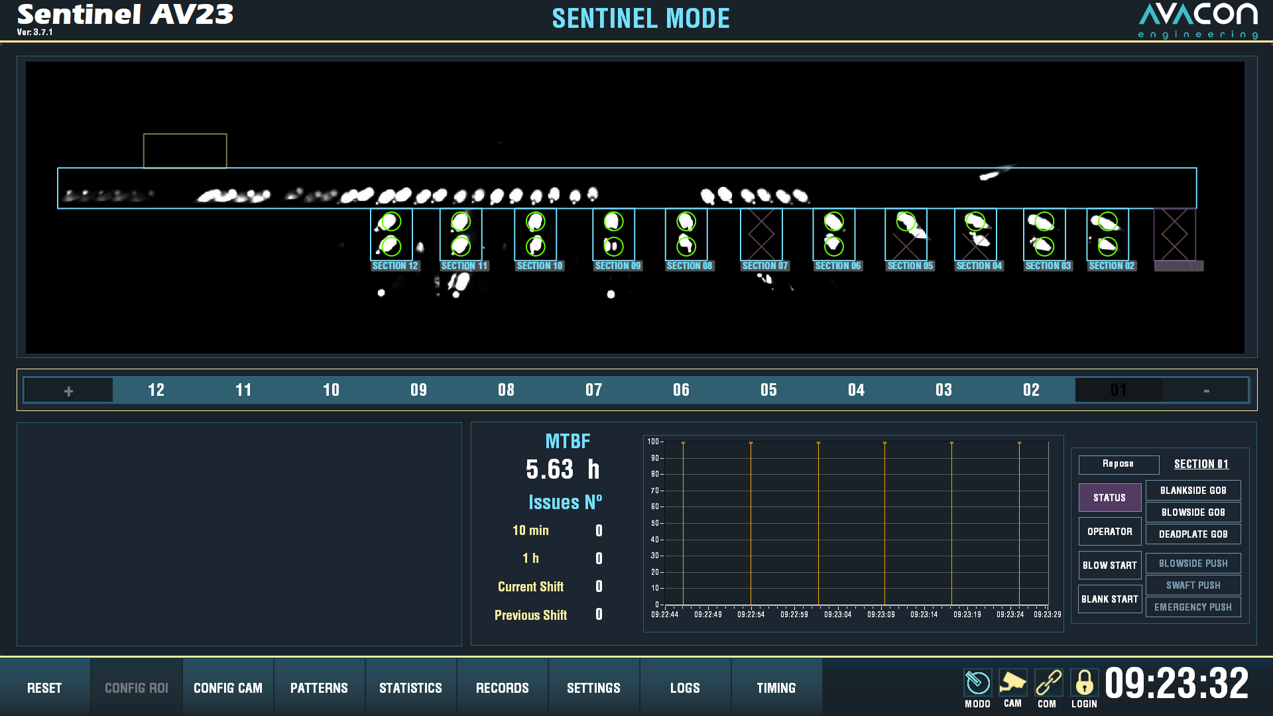
Task: Switch to the RECORDS view
Action: pyautogui.click(x=502, y=687)
